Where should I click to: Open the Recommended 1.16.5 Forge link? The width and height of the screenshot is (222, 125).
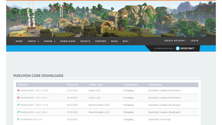pos(99,105)
